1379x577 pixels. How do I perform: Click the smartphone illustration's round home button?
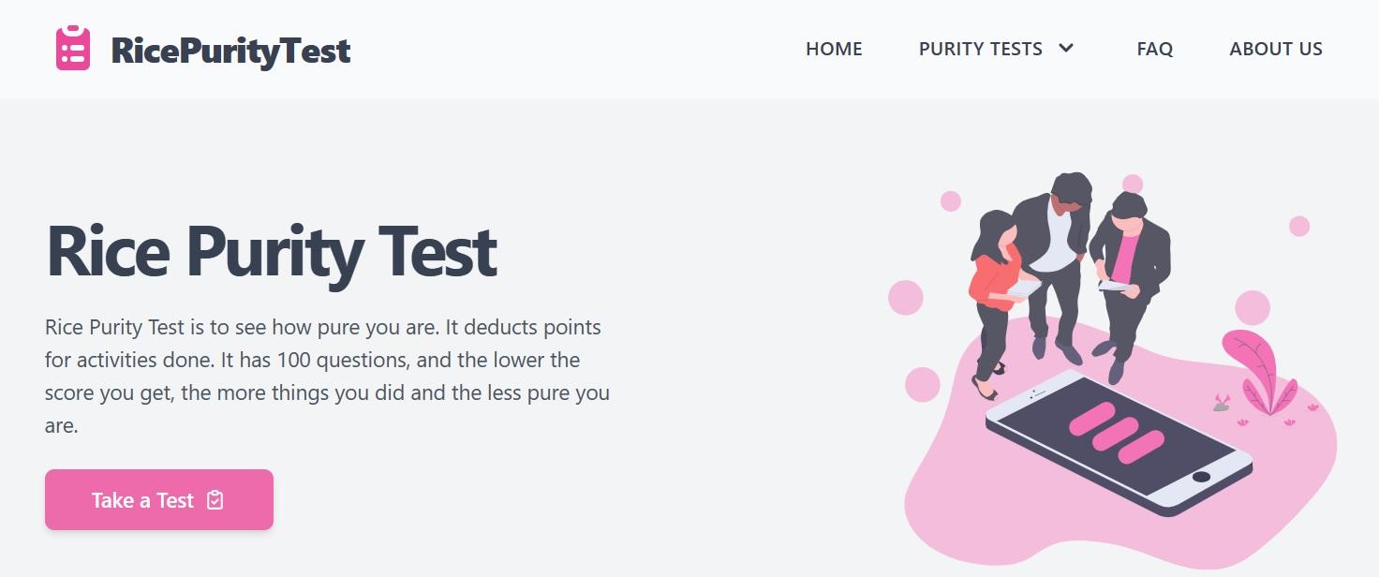click(1201, 478)
